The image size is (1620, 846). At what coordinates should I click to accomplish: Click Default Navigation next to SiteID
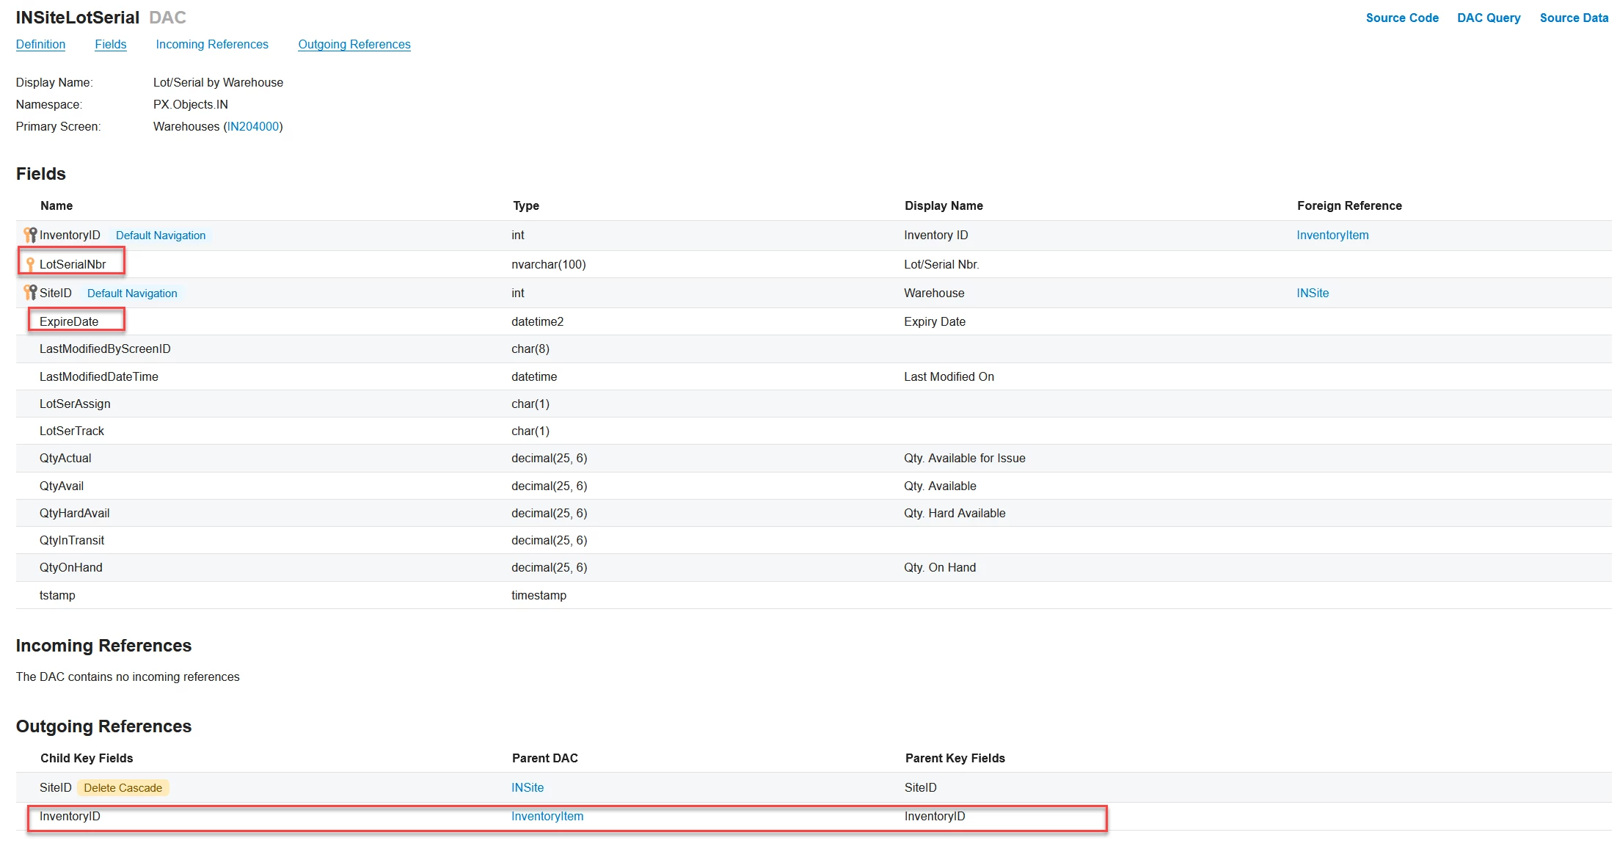click(132, 293)
